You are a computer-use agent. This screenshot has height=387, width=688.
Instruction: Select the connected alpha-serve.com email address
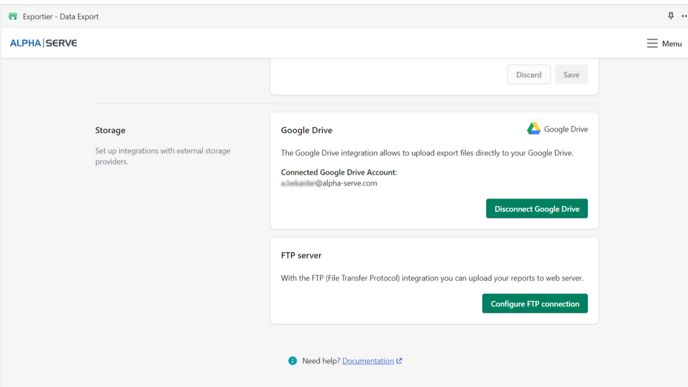(x=329, y=183)
